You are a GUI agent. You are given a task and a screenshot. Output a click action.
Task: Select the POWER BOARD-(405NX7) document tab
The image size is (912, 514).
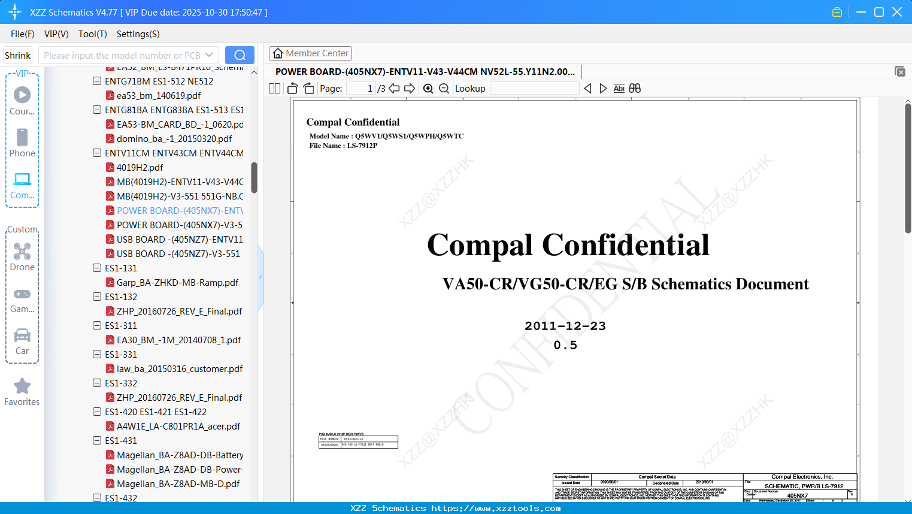coord(425,72)
